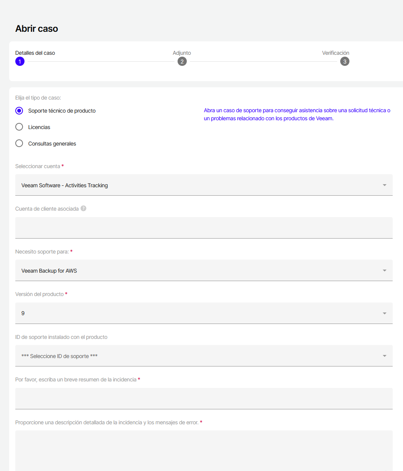403x471 pixels.
Task: Select the Licencias radio option
Action: [19, 127]
